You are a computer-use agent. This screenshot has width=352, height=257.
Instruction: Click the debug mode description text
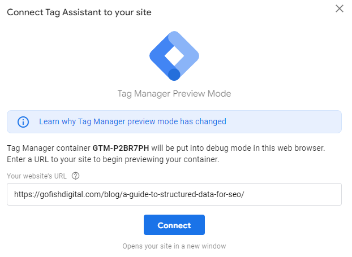[166, 148]
